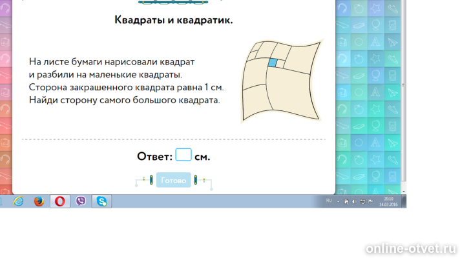Image resolution: width=460 pixels, height=258 pixels.
Task: Click the network icon in tray
Action: tap(363, 202)
